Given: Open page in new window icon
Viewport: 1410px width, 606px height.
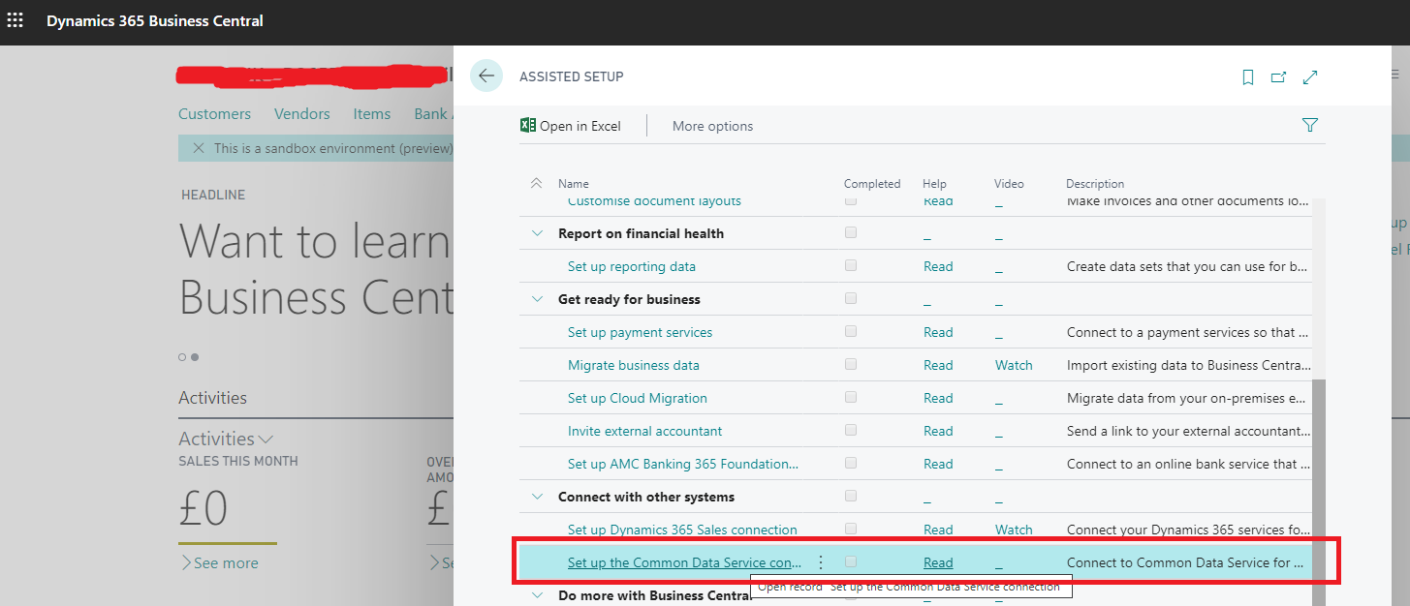Looking at the screenshot, I should click(1278, 77).
